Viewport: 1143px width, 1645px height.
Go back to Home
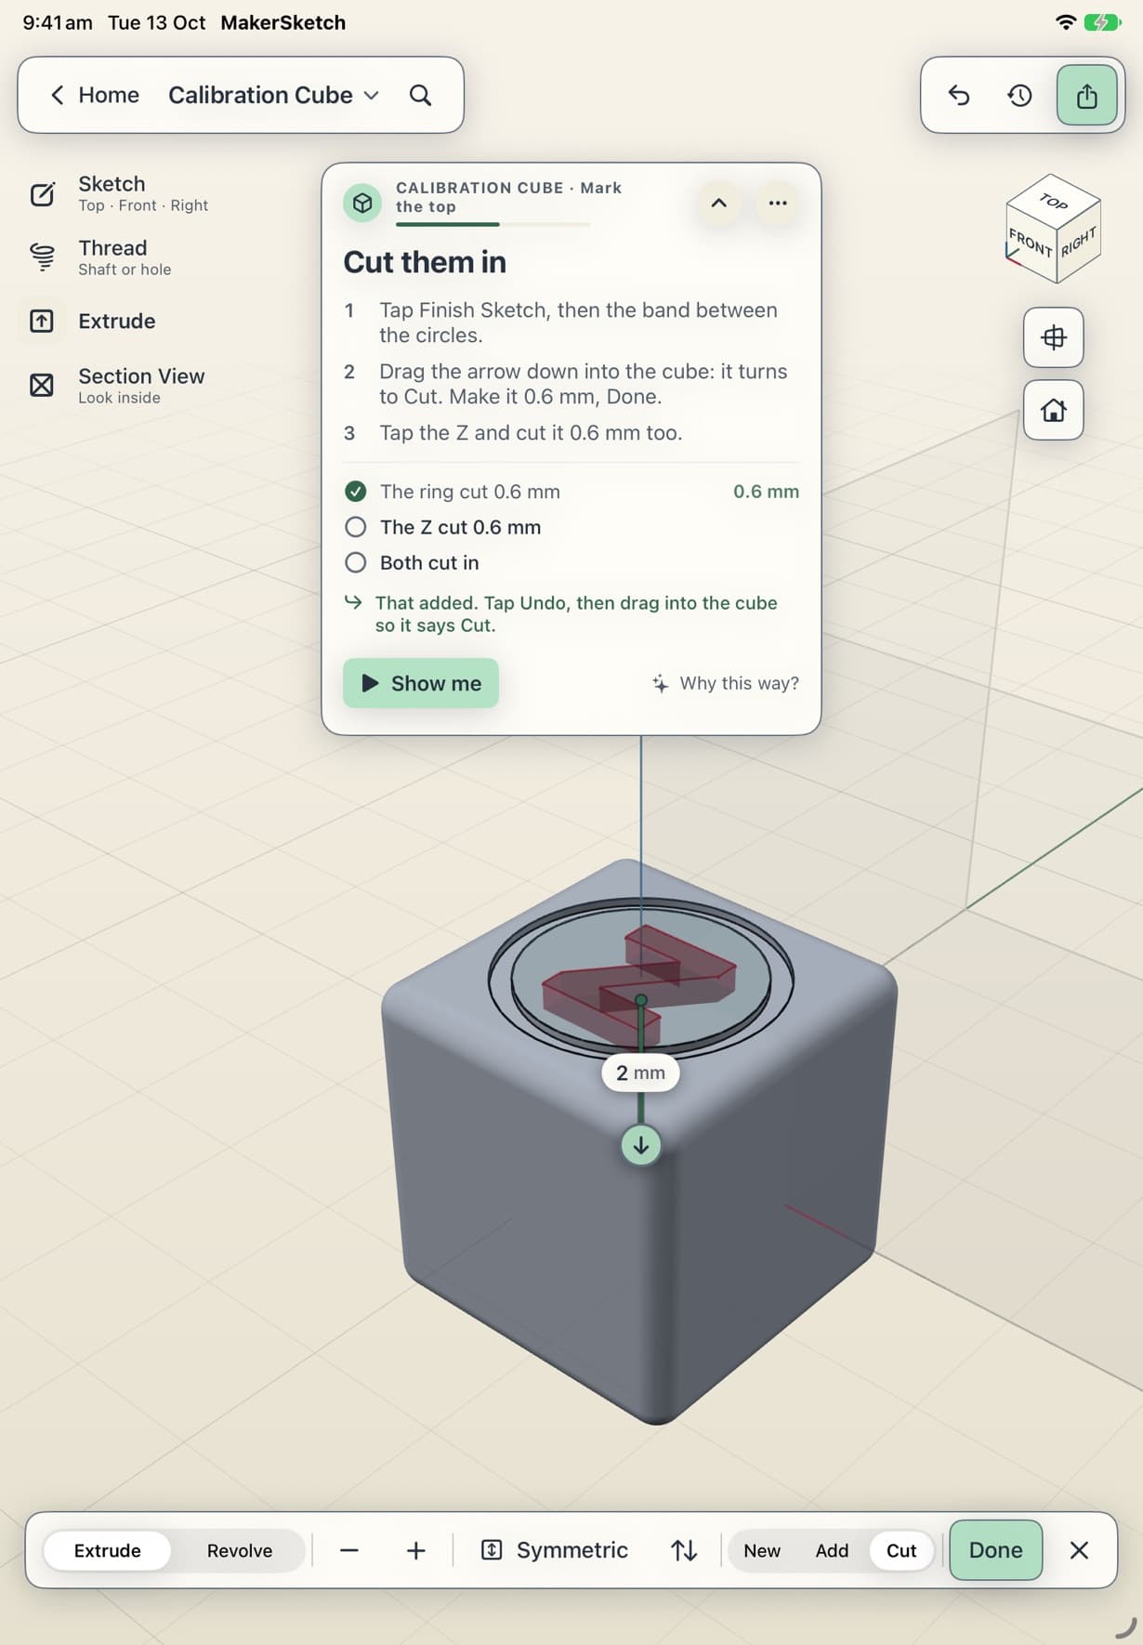(x=94, y=95)
